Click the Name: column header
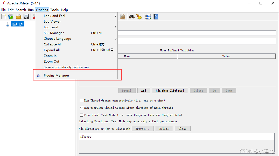 (147, 56)
